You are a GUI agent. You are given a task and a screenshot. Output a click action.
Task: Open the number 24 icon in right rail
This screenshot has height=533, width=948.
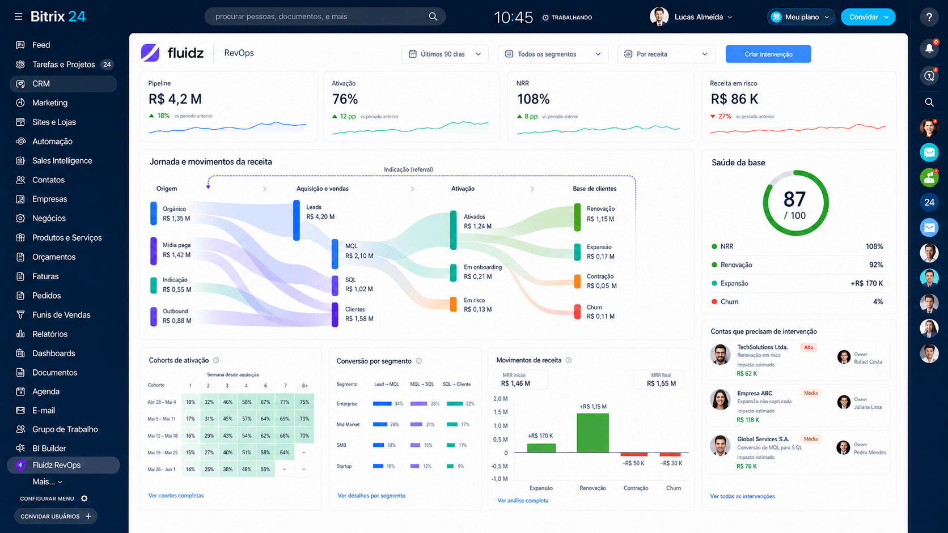(929, 202)
